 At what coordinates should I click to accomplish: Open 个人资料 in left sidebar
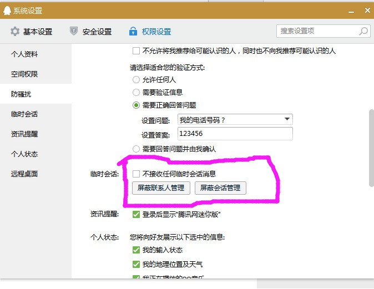click(x=24, y=54)
